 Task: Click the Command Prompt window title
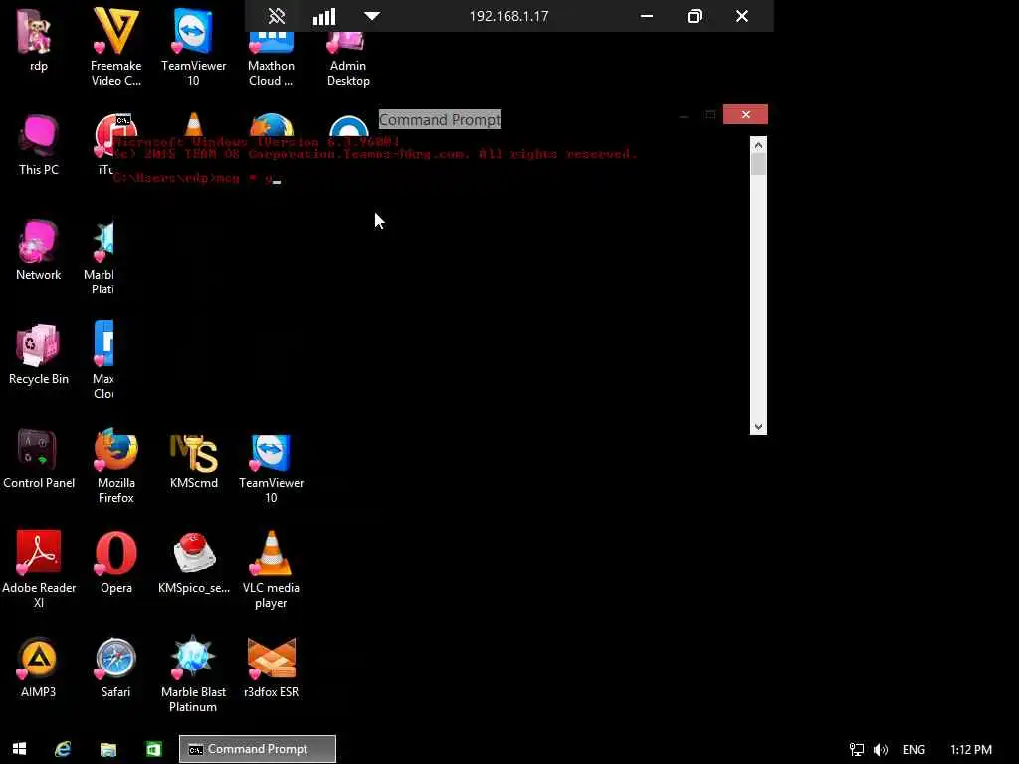click(x=439, y=119)
